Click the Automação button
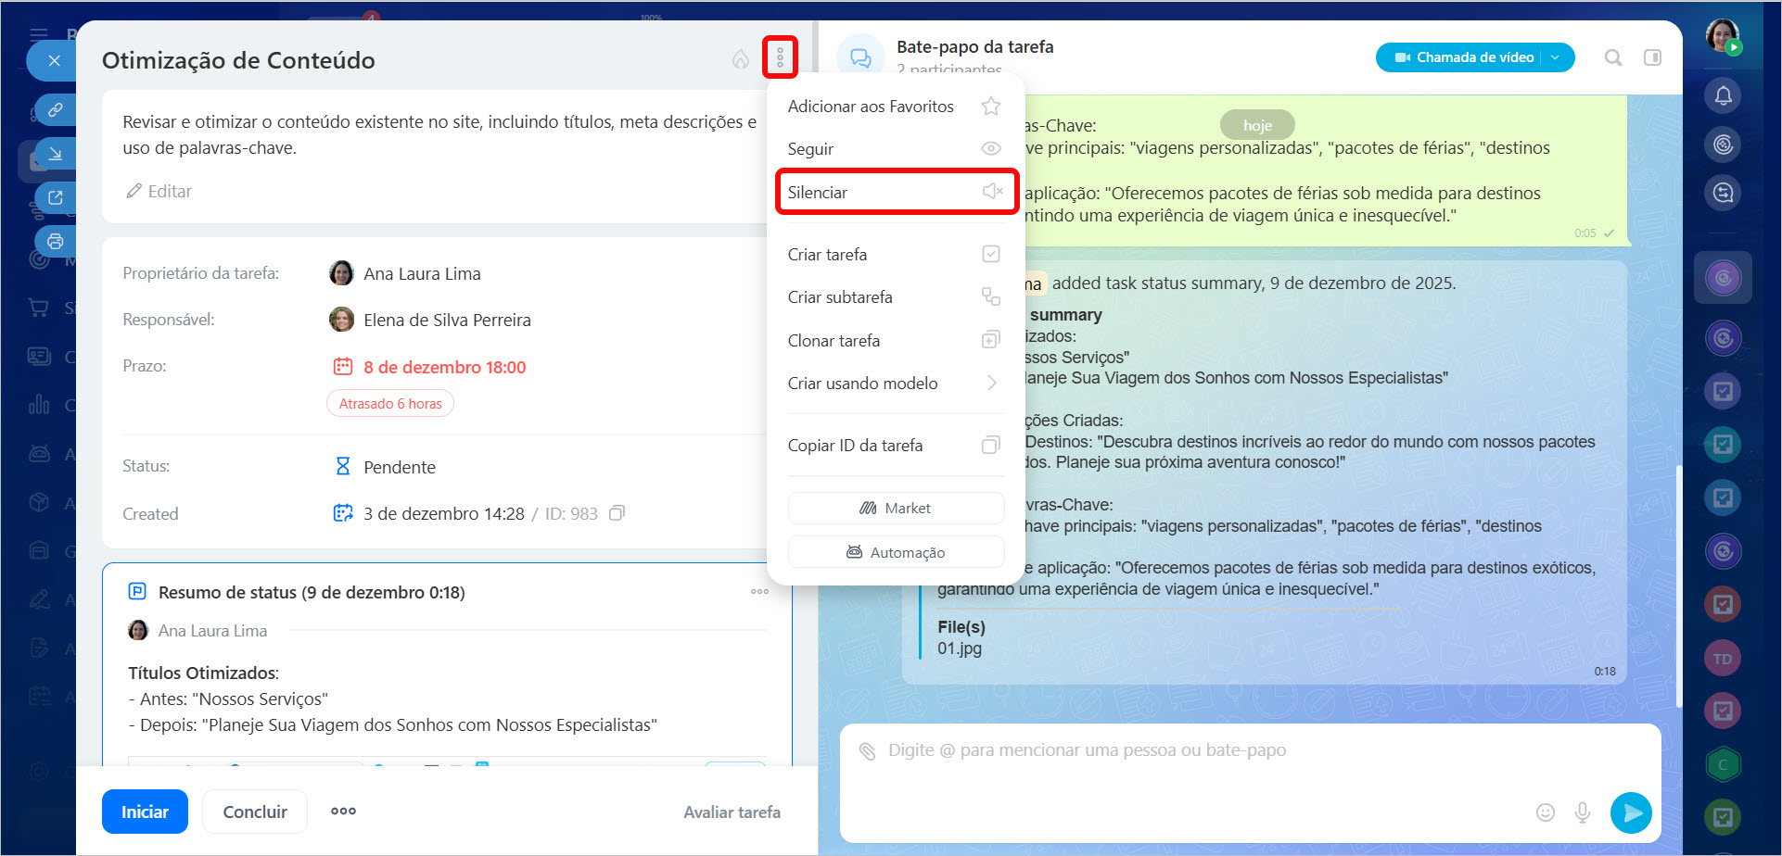Viewport: 1782px width, 856px height. pos(896,552)
